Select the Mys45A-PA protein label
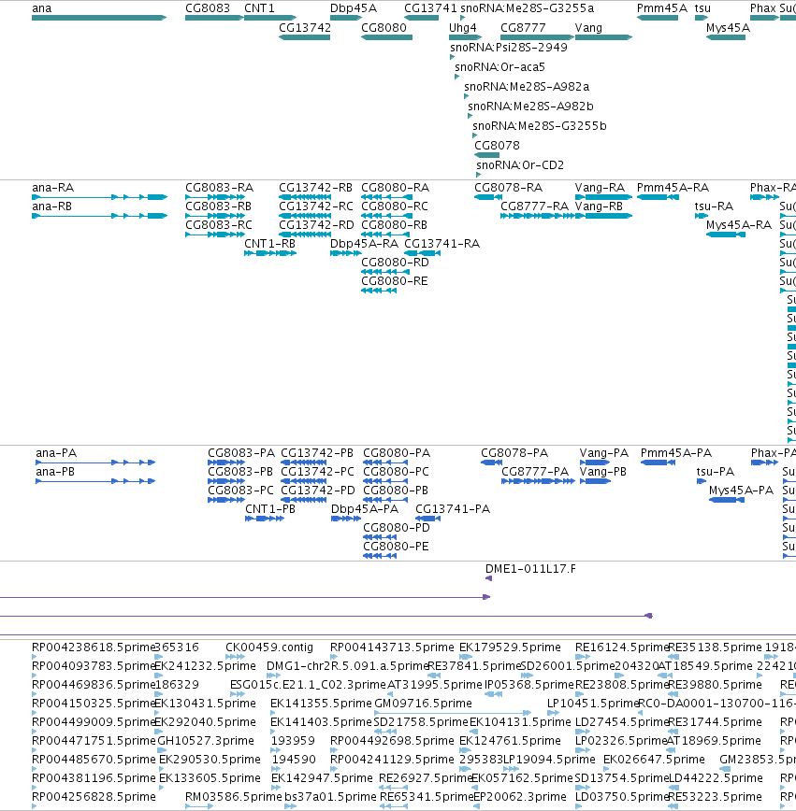796x811 pixels. pyautogui.click(x=741, y=491)
